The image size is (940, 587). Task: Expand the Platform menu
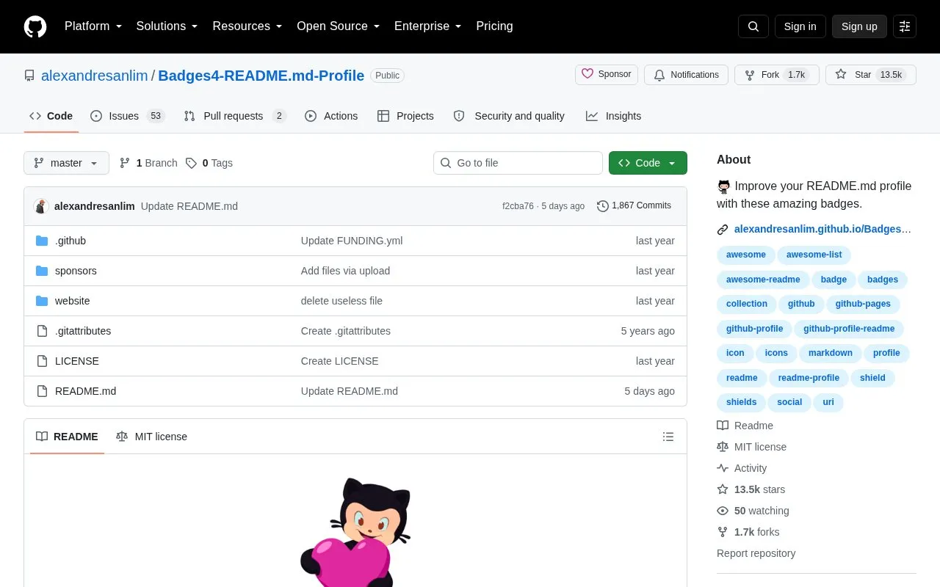click(x=93, y=26)
